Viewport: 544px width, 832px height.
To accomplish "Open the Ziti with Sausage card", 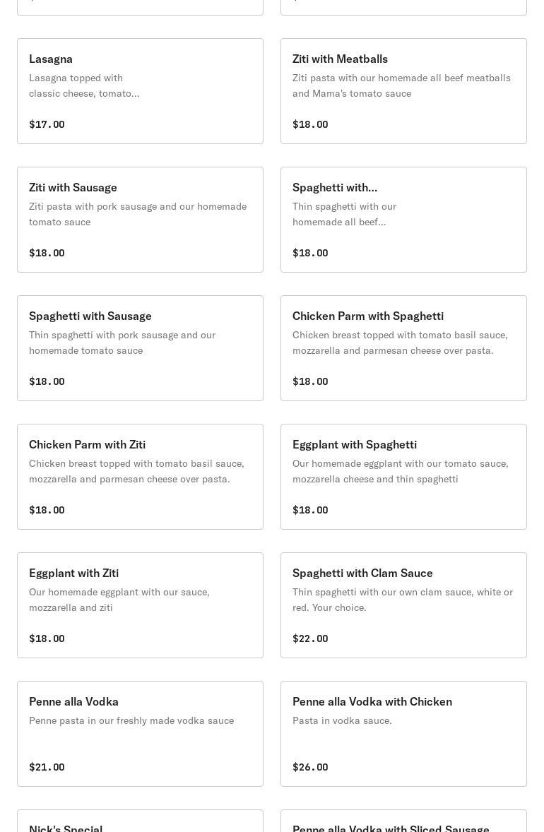I will (140, 220).
